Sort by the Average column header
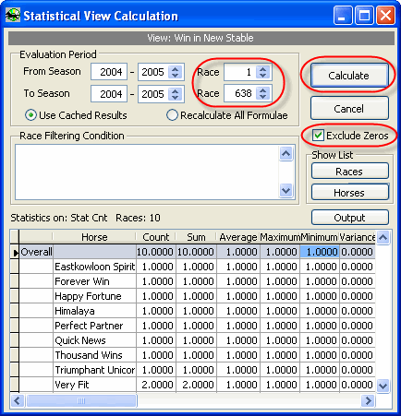 point(238,237)
